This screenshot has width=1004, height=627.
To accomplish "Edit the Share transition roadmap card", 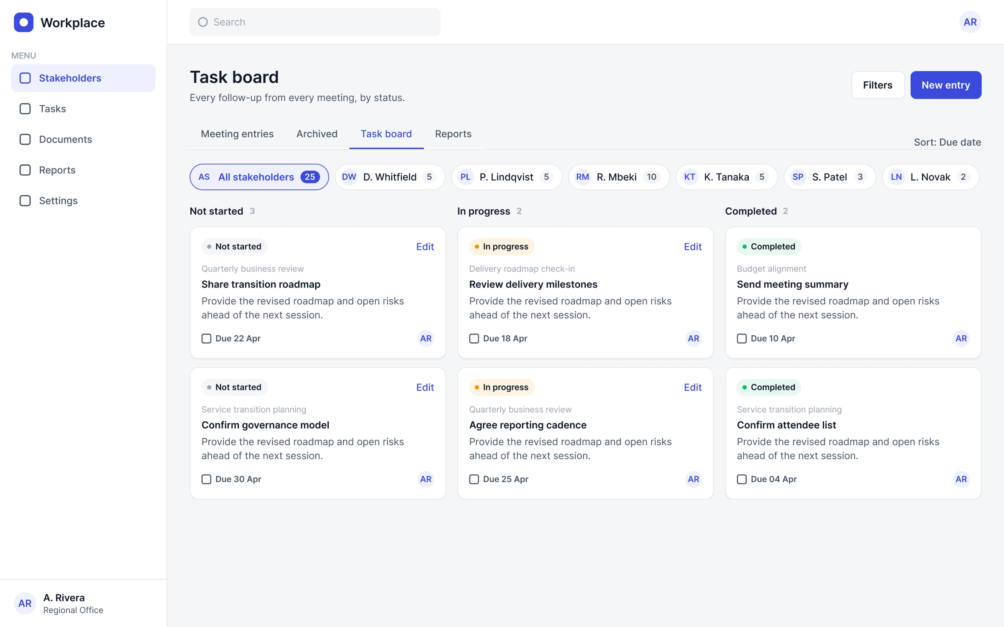I will pos(425,247).
